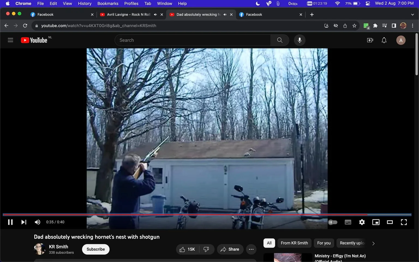This screenshot has width=419, height=262.
Task: Start voice search with microphone
Action: (300, 40)
